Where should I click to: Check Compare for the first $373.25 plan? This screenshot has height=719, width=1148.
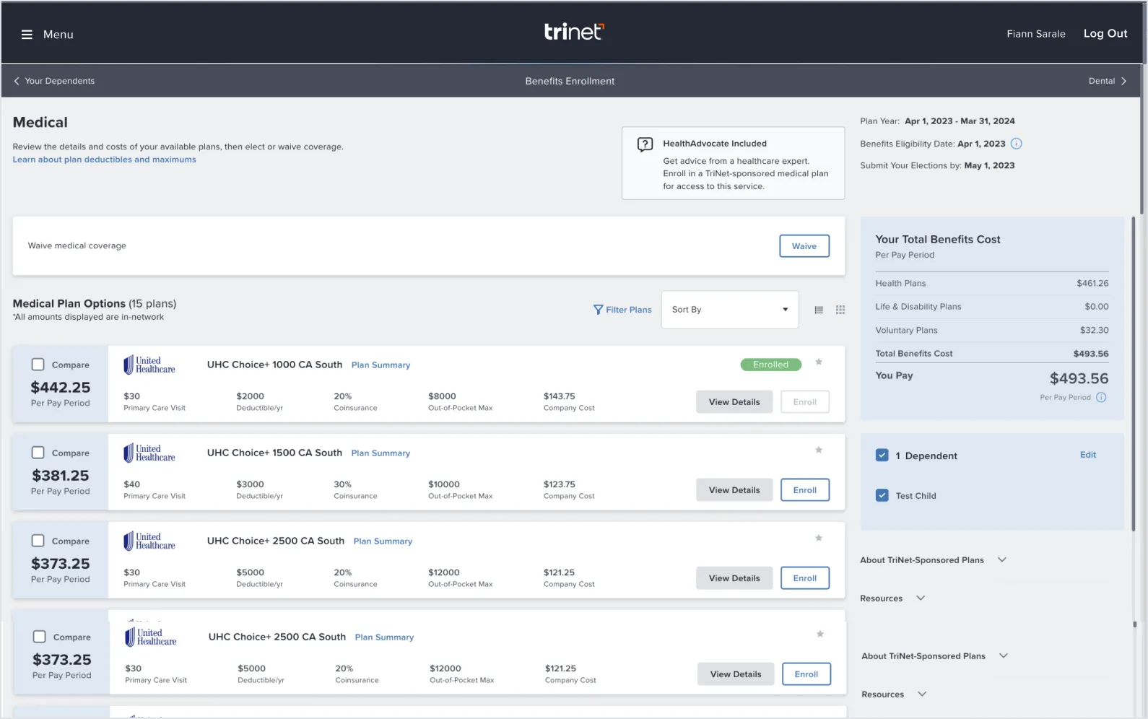pyautogui.click(x=38, y=541)
